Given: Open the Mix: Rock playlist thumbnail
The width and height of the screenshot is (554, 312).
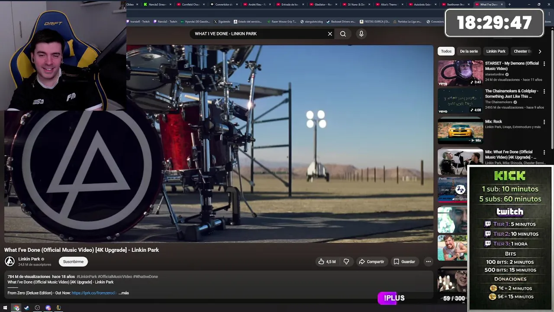Looking at the screenshot, I should tap(460, 130).
